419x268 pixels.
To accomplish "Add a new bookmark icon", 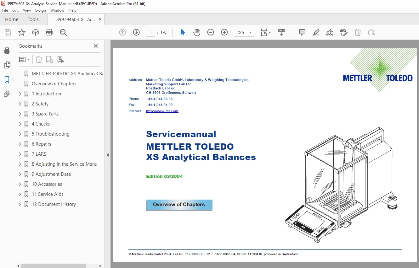I will pyautogui.click(x=49, y=59).
